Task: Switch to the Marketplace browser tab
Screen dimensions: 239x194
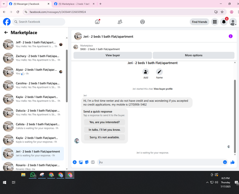Action: [74, 4]
